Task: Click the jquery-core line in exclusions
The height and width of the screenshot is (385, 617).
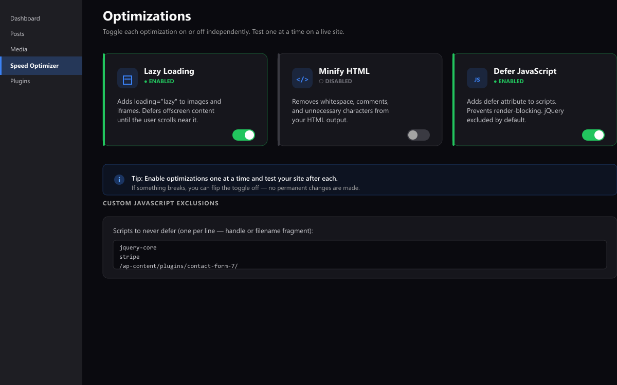Action: tap(138, 247)
